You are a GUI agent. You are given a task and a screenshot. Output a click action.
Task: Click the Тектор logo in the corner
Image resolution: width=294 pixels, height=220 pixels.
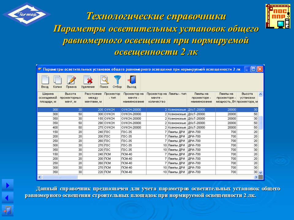point(26,14)
